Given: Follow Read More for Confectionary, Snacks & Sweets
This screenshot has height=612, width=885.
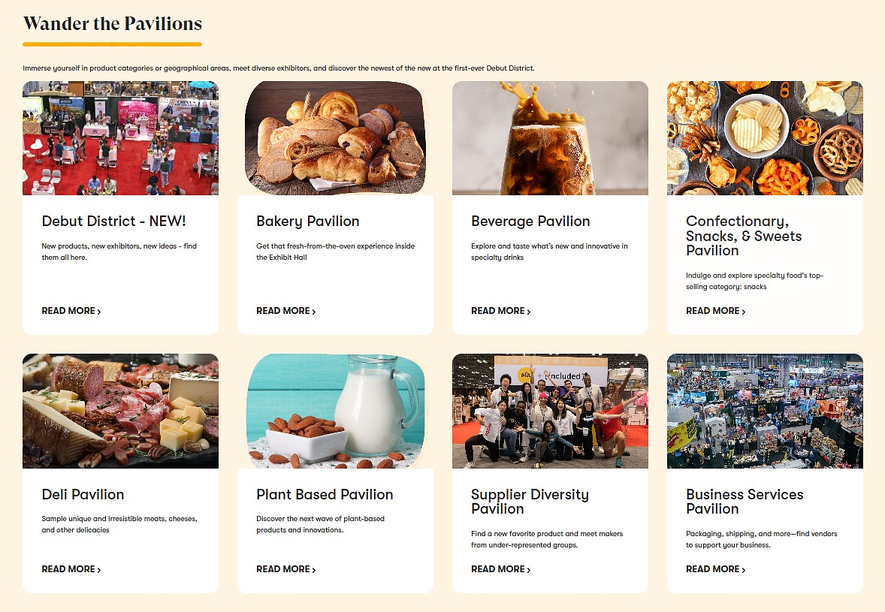Looking at the screenshot, I should [716, 311].
